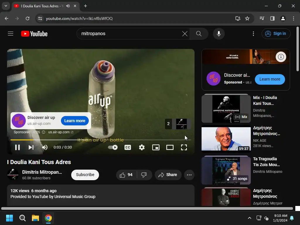Screen dimensions: 300x225
Task: Open the notification bell in tray
Action: point(292,218)
